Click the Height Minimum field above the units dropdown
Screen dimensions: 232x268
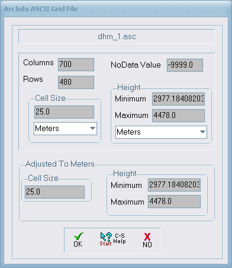coord(178,99)
